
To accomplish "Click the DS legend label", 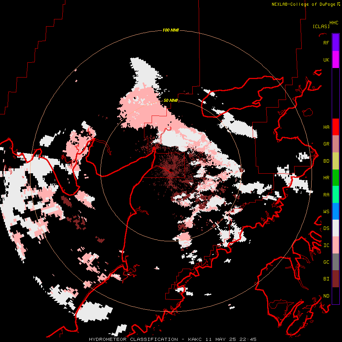I will [326, 228].
